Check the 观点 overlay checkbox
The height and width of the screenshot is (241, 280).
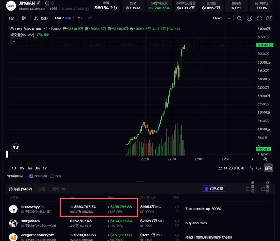coord(52,176)
